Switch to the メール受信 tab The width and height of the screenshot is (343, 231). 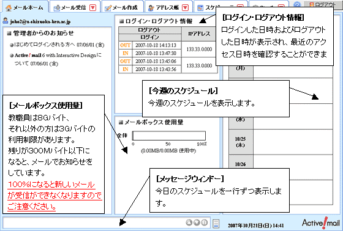point(75,7)
